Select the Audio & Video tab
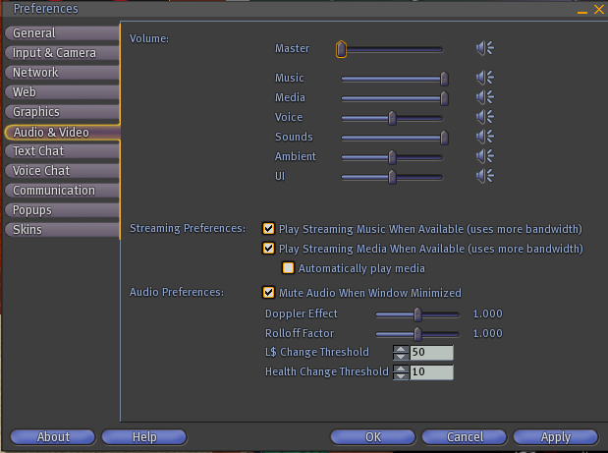Image resolution: width=608 pixels, height=453 pixels. click(62, 133)
